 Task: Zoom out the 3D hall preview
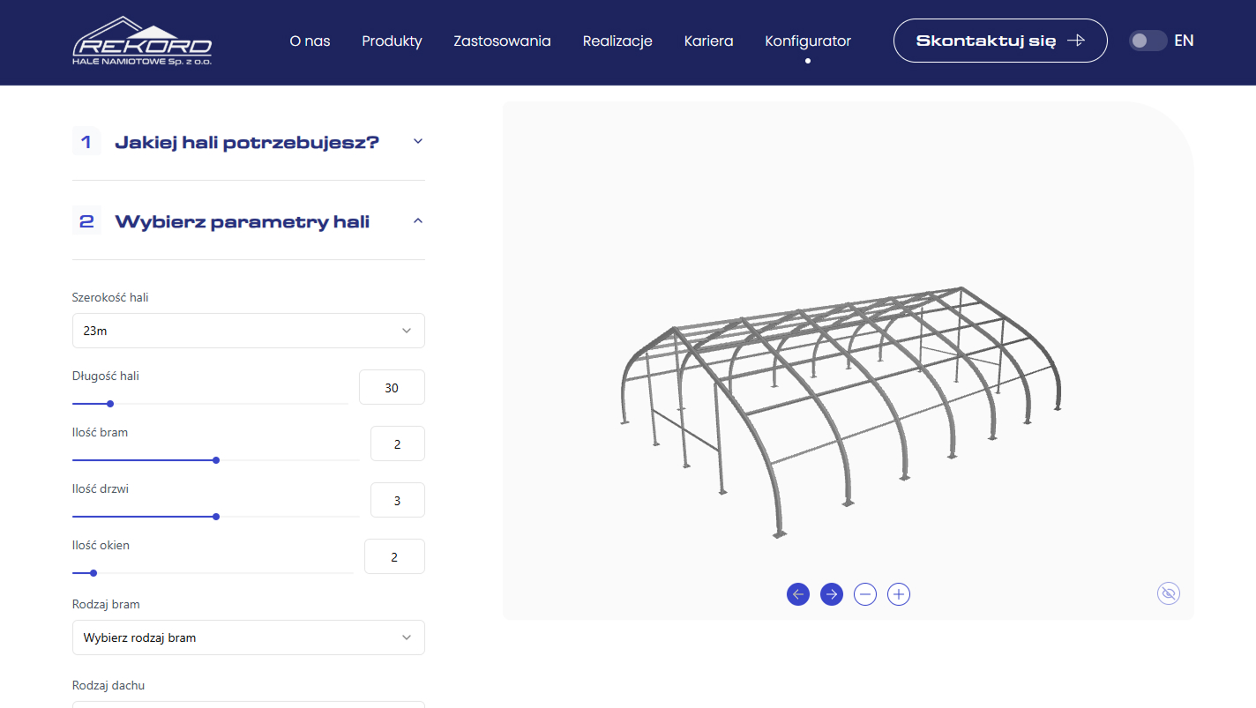[x=865, y=594]
